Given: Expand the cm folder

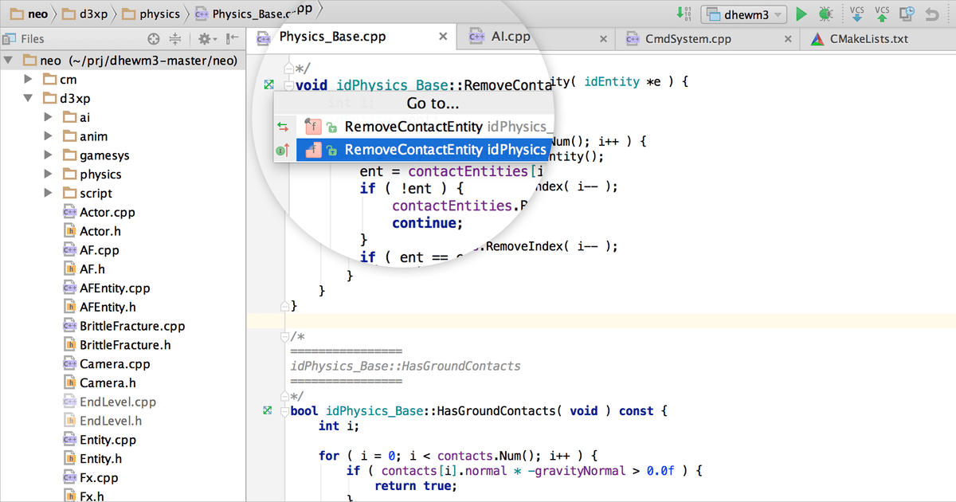Looking at the screenshot, I should pyautogui.click(x=29, y=79).
